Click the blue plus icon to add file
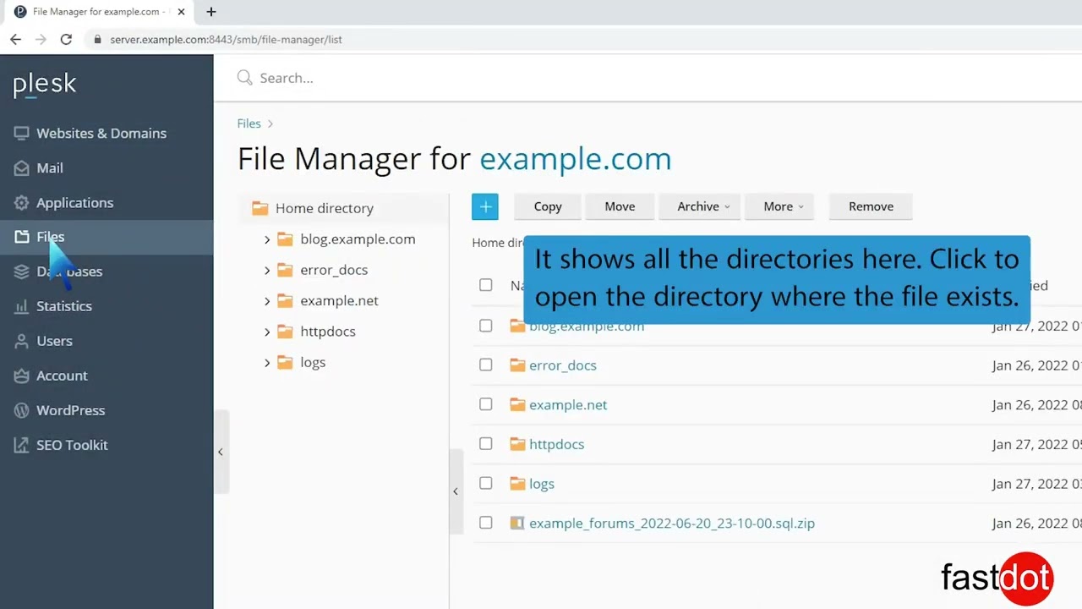This screenshot has height=609, width=1082. tap(484, 206)
